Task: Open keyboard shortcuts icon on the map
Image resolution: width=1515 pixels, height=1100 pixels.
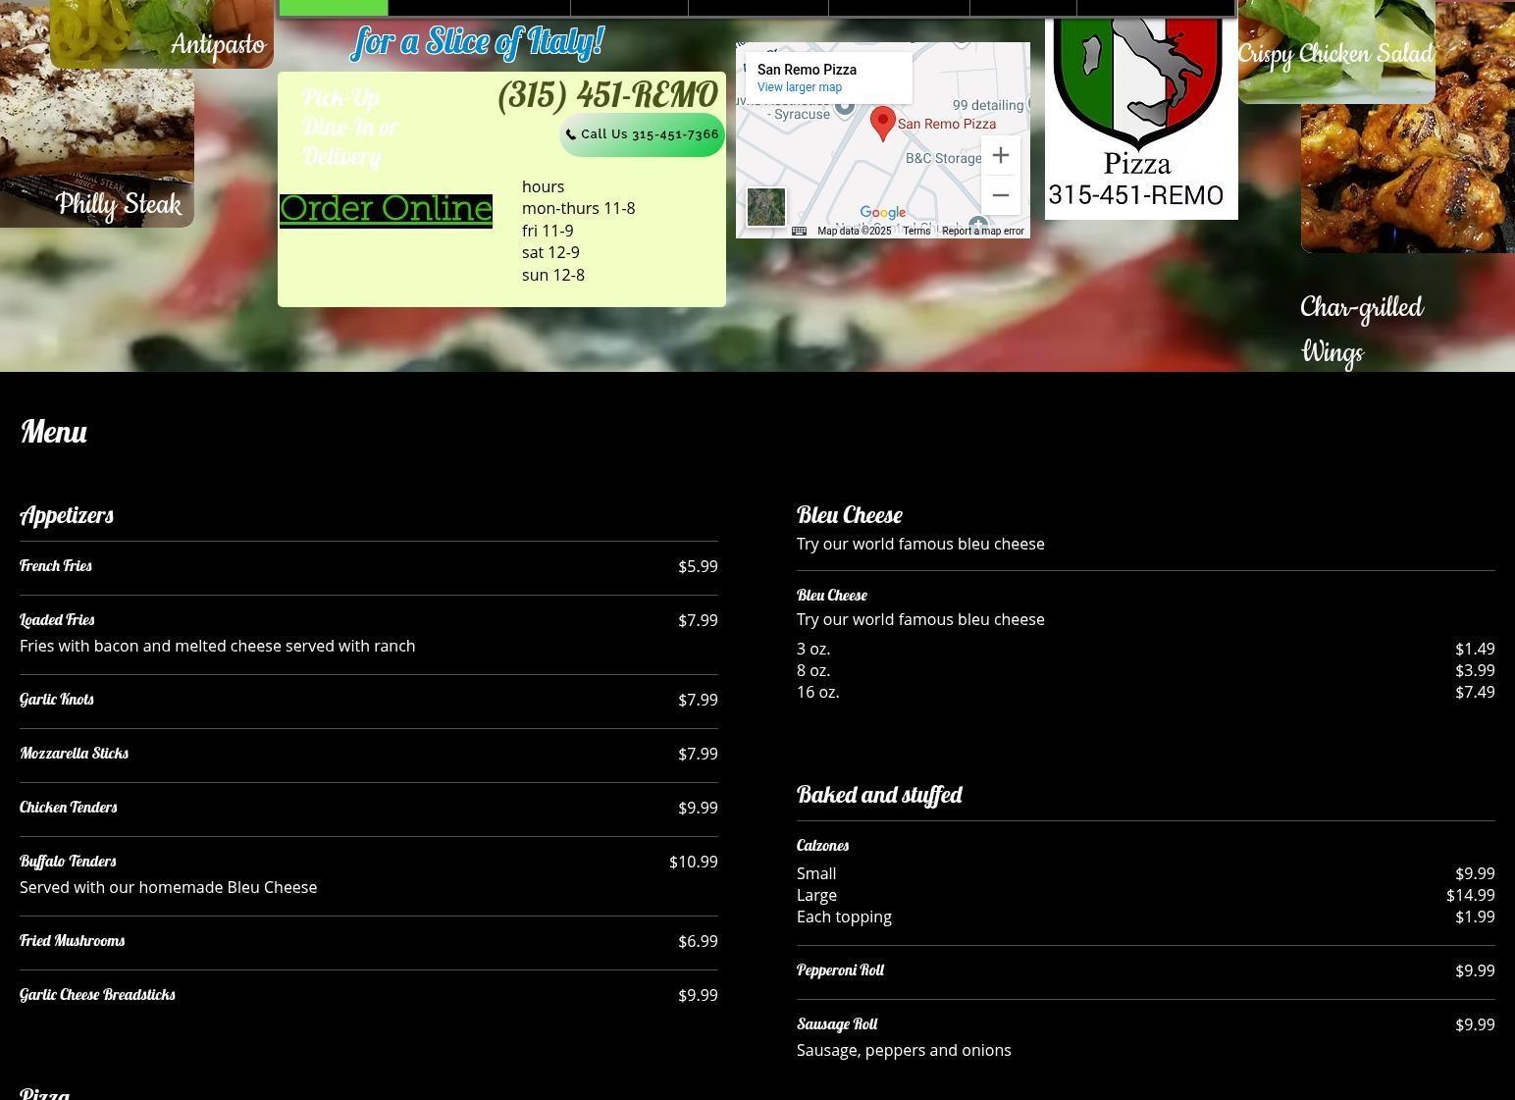Action: (x=799, y=232)
